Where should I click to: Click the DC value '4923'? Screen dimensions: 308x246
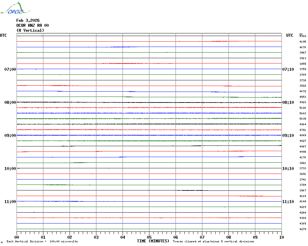click(x=303, y=102)
